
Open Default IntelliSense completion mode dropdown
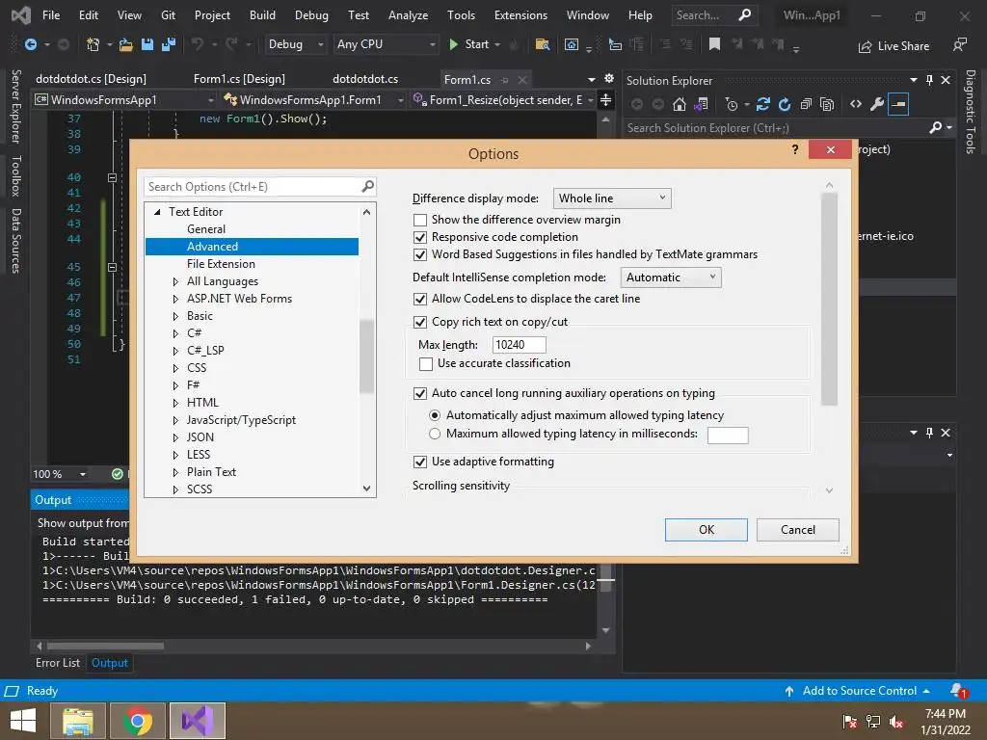[x=671, y=277]
